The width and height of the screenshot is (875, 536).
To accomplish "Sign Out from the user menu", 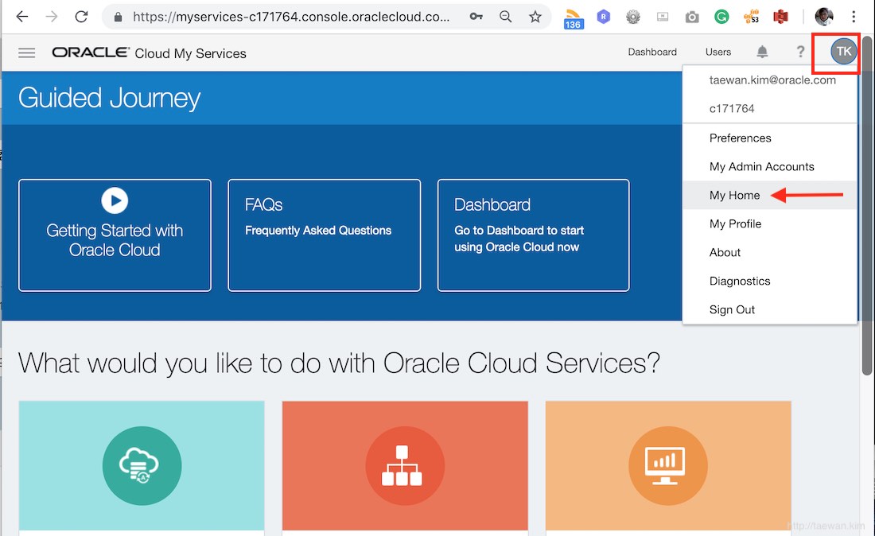I will (769, 309).
